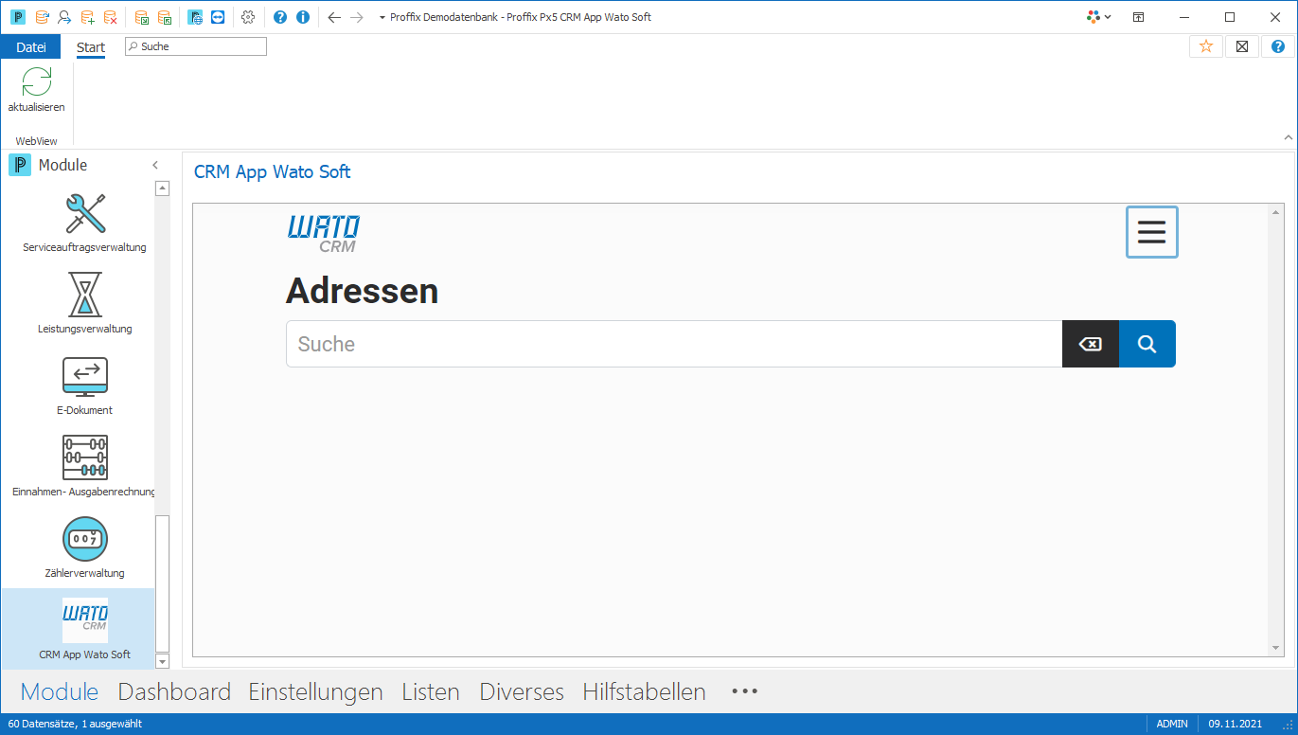Open the E-Dokument module

point(85,385)
